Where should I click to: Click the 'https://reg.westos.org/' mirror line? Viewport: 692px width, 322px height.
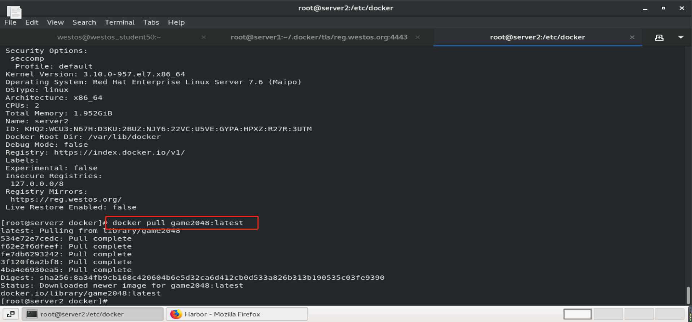(66, 200)
